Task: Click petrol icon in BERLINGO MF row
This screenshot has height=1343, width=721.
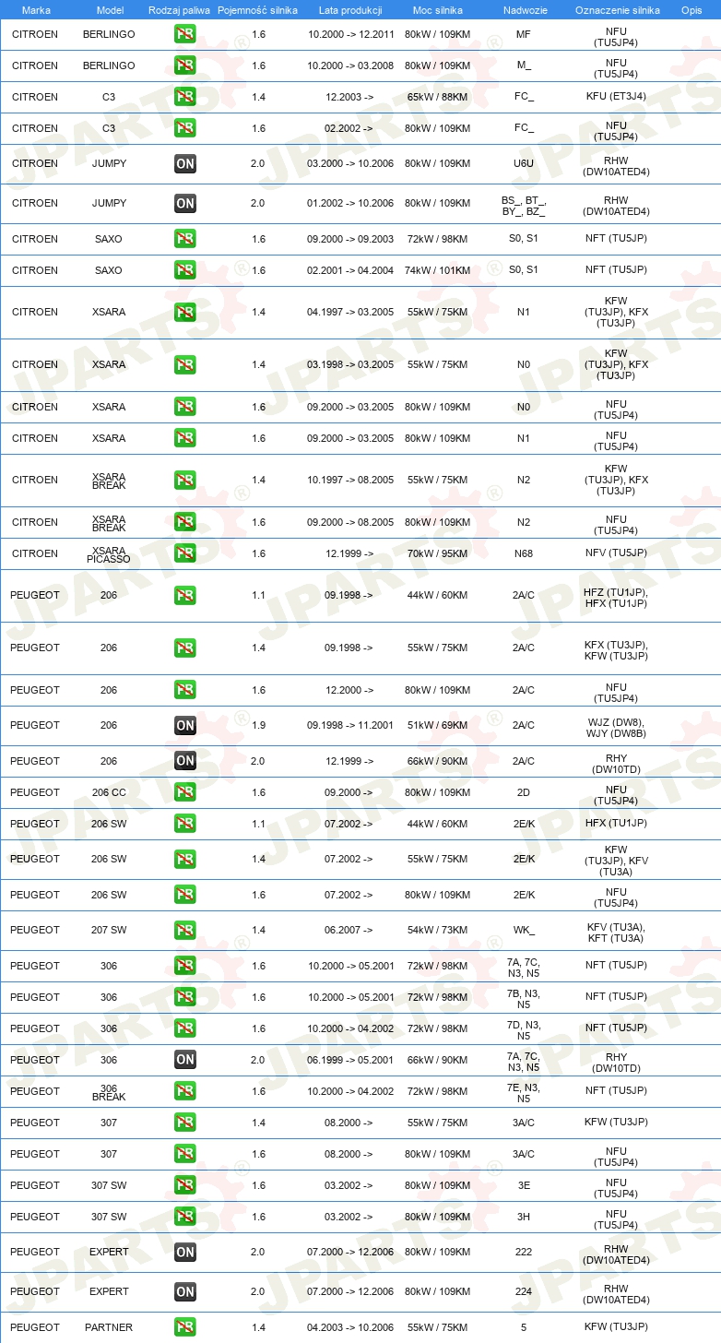Action: tap(184, 34)
